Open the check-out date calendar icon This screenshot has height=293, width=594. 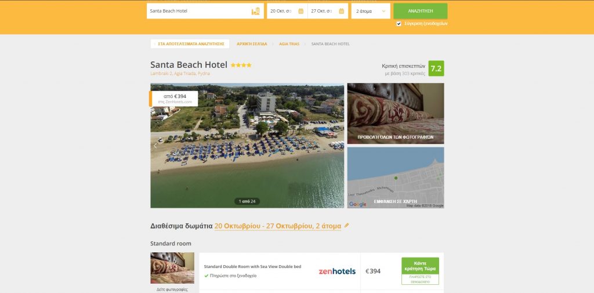pyautogui.click(x=341, y=11)
